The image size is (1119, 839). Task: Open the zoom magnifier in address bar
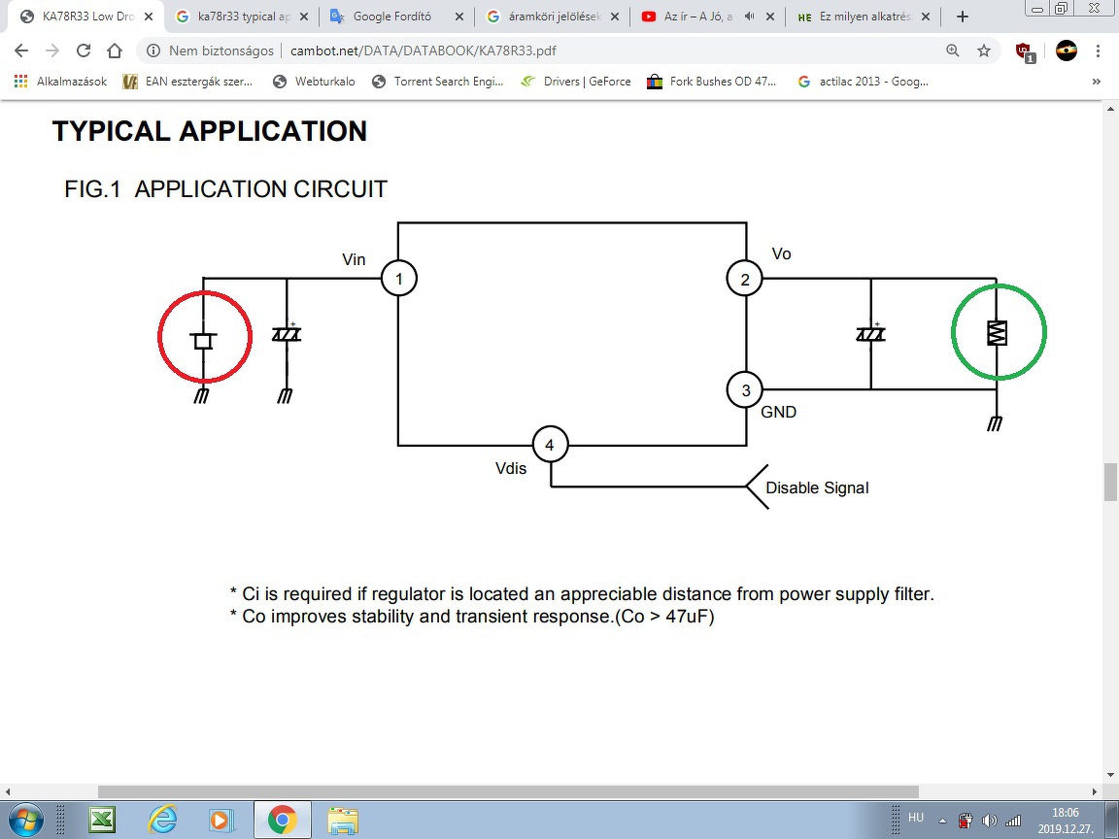point(953,50)
